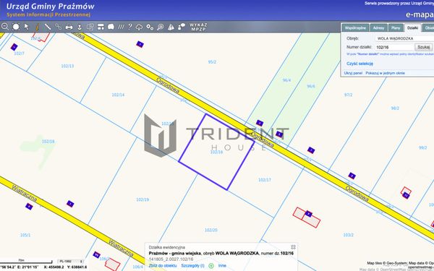Open the print map tool
The image size is (434, 271).
(x=69, y=27)
